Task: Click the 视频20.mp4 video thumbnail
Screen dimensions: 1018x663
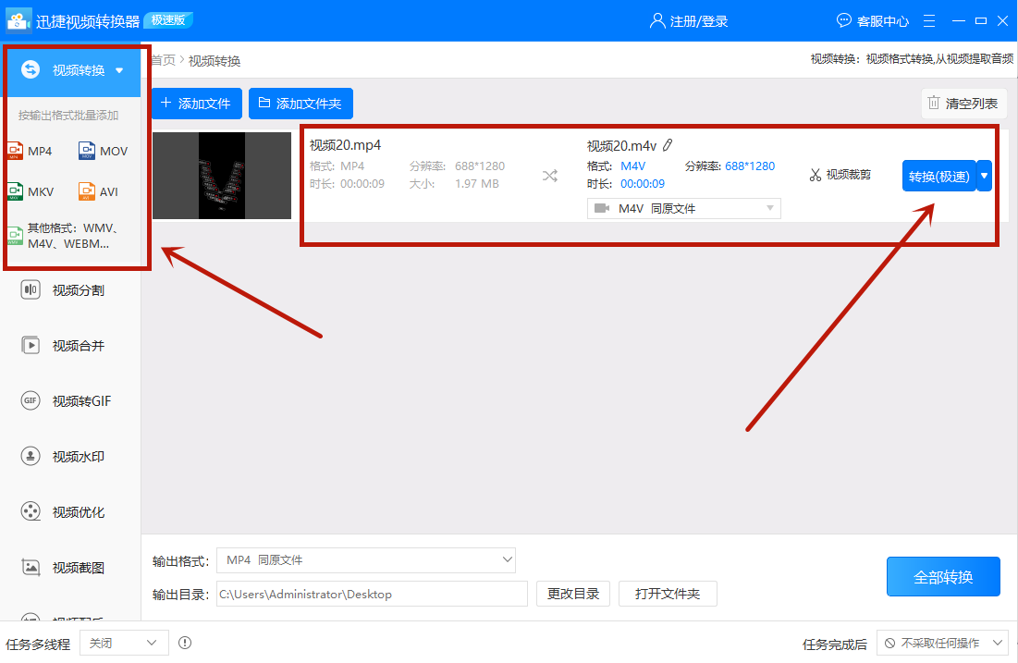Action: coord(221,175)
